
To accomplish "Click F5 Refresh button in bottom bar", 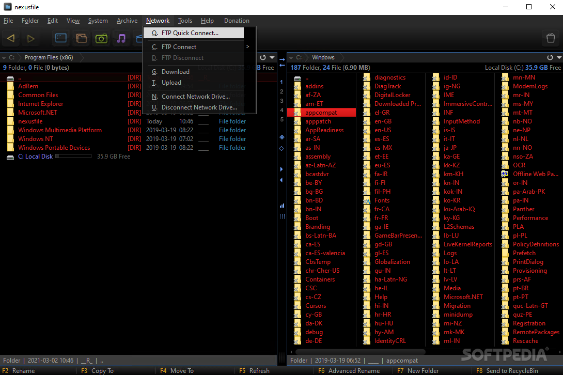I will click(254, 371).
